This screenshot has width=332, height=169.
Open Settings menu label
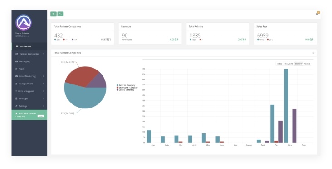pos(23,106)
